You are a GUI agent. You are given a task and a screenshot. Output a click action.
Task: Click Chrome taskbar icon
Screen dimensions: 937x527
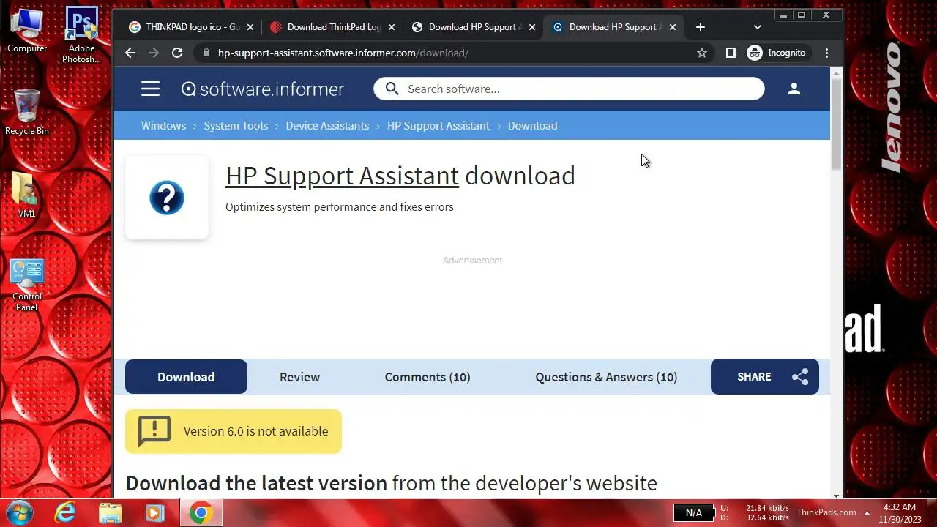pyautogui.click(x=201, y=513)
